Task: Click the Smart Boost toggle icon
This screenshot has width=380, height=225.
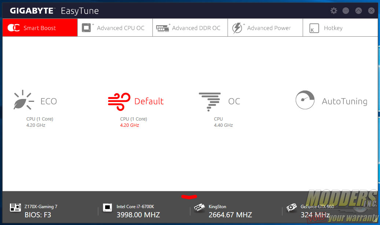Action: pyautogui.click(x=14, y=27)
